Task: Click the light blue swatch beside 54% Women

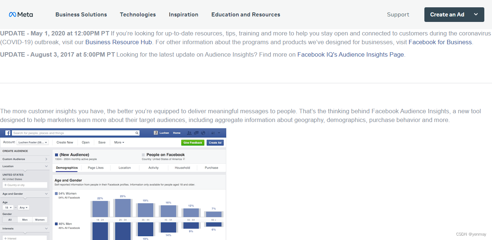Action: point(56,194)
